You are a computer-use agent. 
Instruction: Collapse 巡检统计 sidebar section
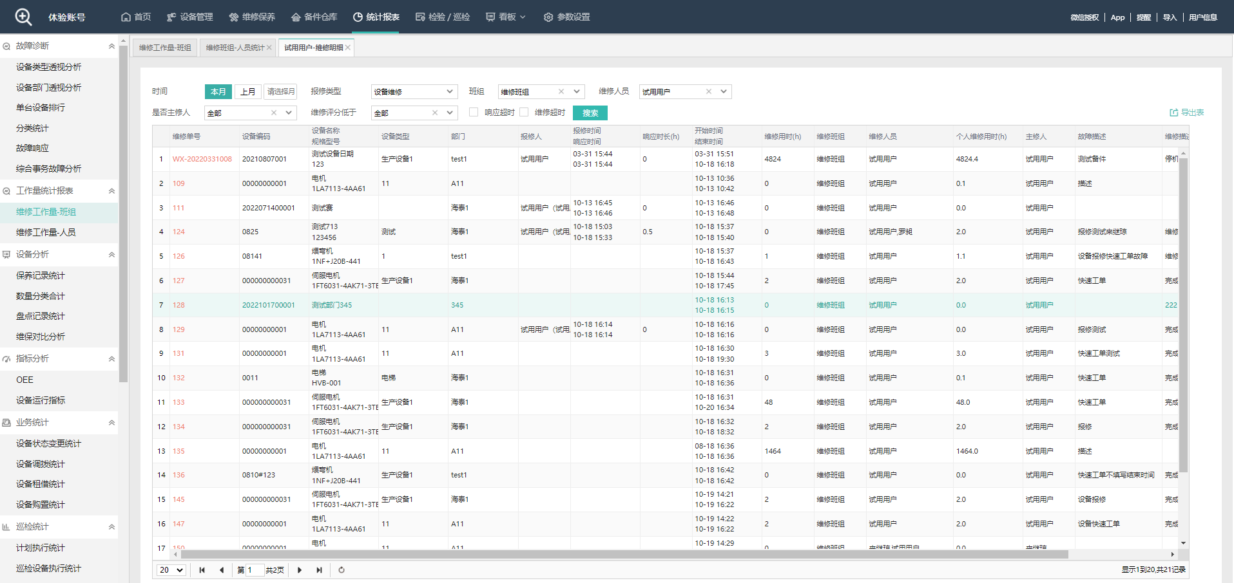click(111, 526)
